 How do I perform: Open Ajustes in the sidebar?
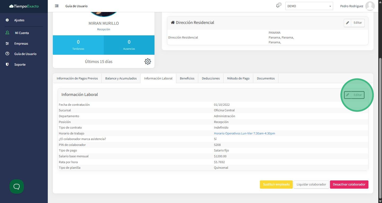click(x=19, y=20)
